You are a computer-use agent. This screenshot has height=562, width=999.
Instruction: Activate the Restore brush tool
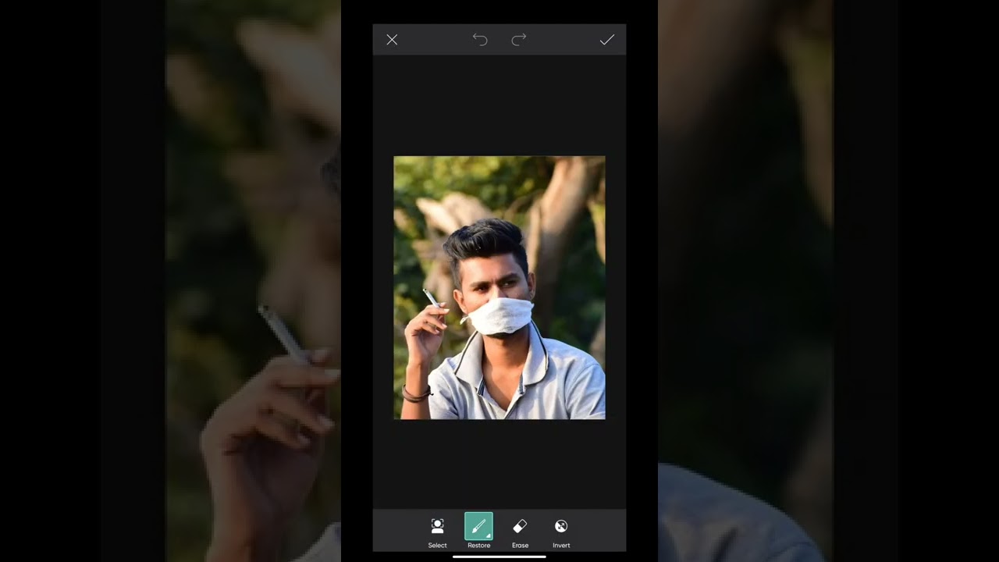click(x=478, y=531)
